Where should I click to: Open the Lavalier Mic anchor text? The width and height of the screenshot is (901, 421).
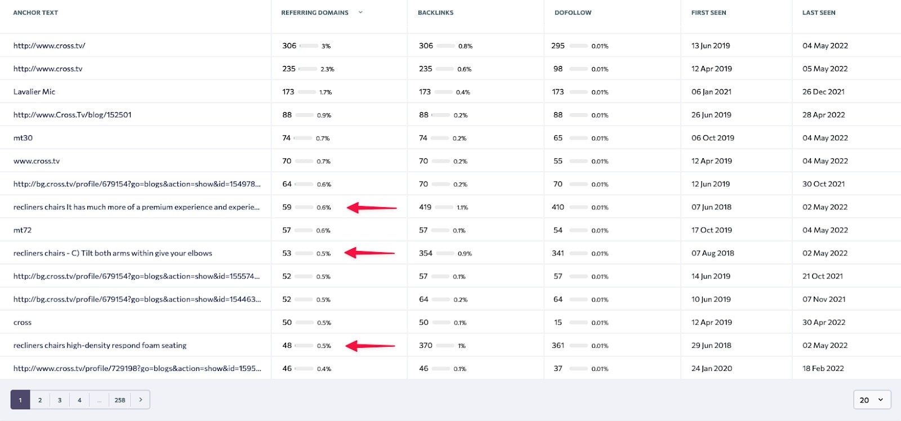tap(34, 92)
